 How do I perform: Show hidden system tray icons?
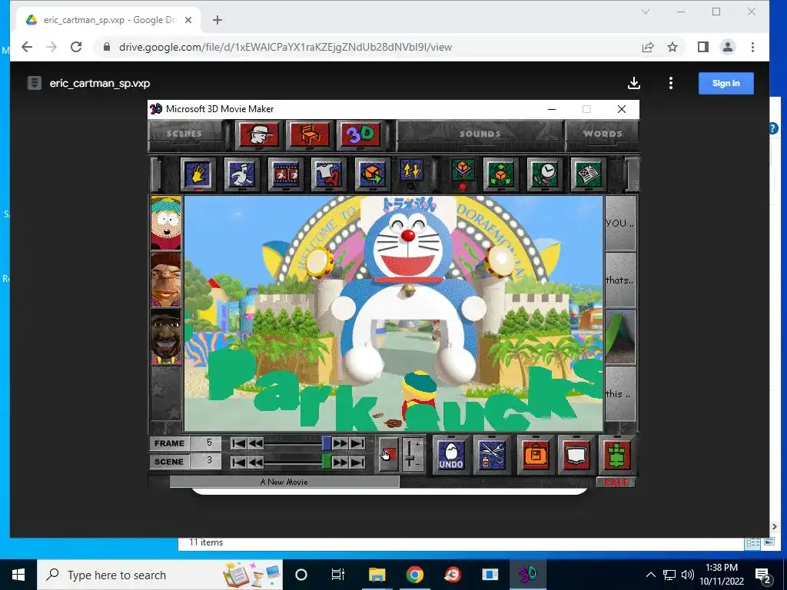(x=650, y=575)
